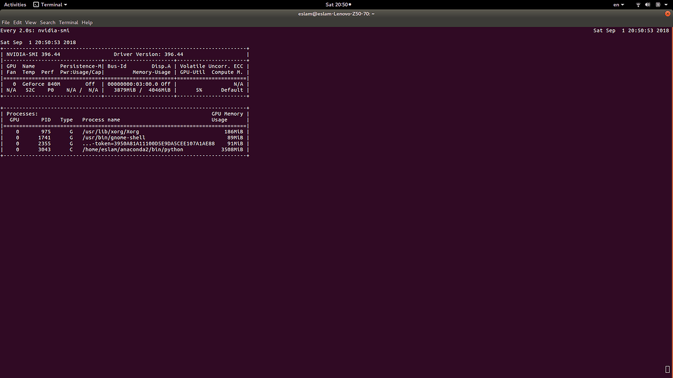Open the Help menu
The height and width of the screenshot is (378, 673).
[87, 22]
